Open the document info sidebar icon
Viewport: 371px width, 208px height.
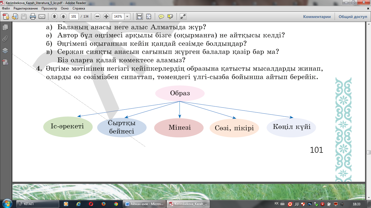click(5, 62)
